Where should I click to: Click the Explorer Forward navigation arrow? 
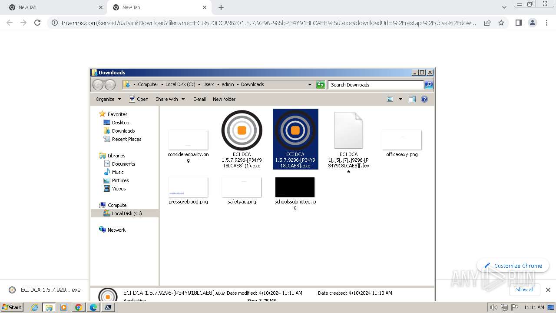[x=110, y=85]
